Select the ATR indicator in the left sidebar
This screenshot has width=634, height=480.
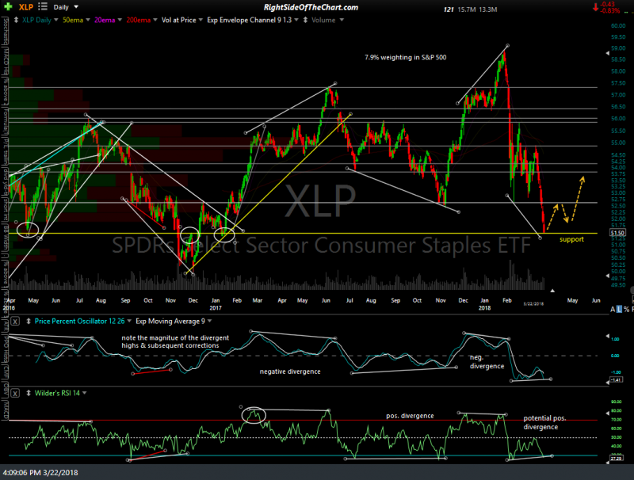click(4, 325)
